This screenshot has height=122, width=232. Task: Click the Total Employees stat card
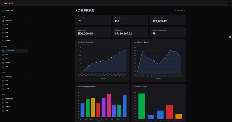(x=93, y=20)
